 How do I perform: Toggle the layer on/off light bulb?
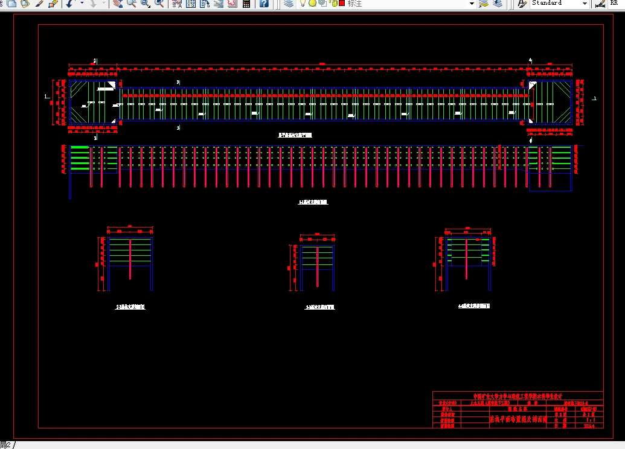[x=303, y=3]
